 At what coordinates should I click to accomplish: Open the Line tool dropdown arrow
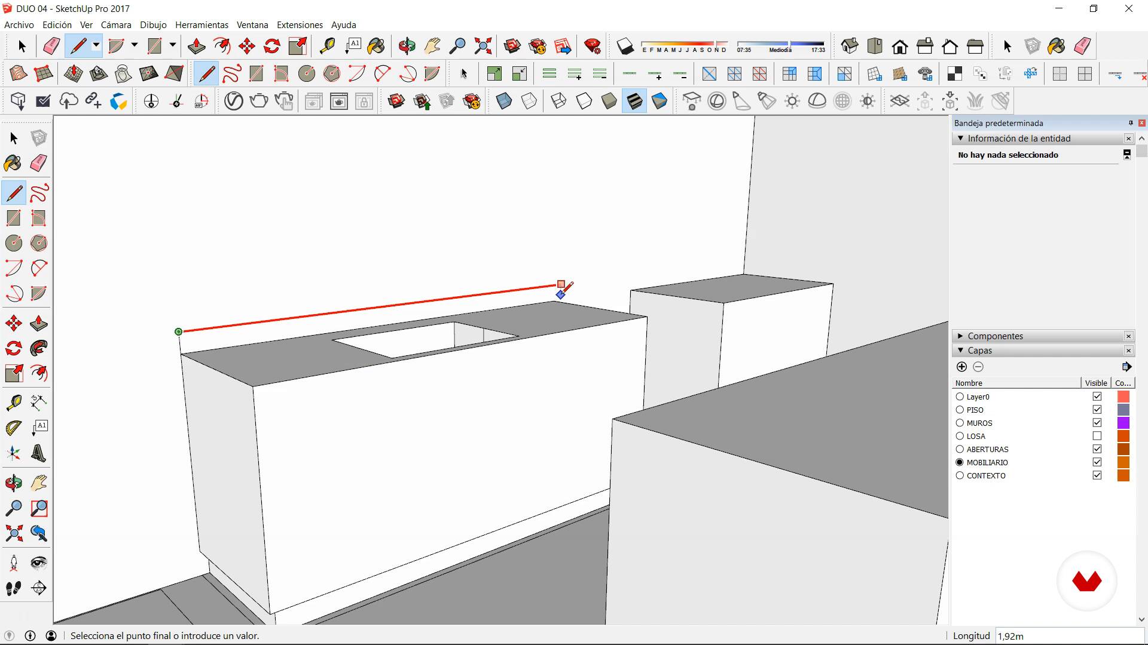coord(96,46)
